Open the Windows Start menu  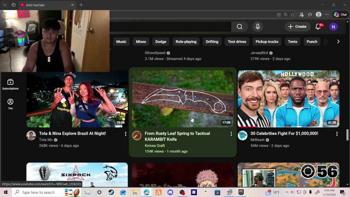click(5, 192)
